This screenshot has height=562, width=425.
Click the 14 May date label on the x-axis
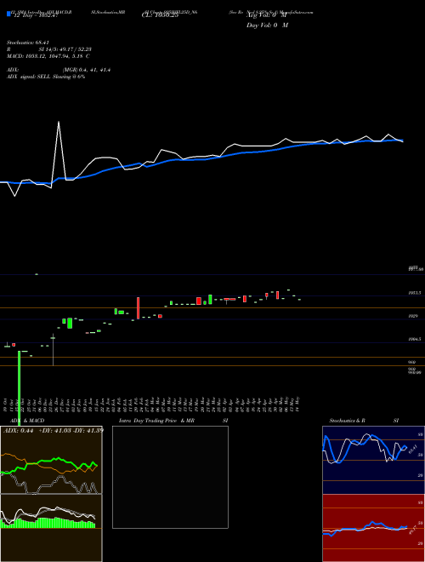click(298, 404)
